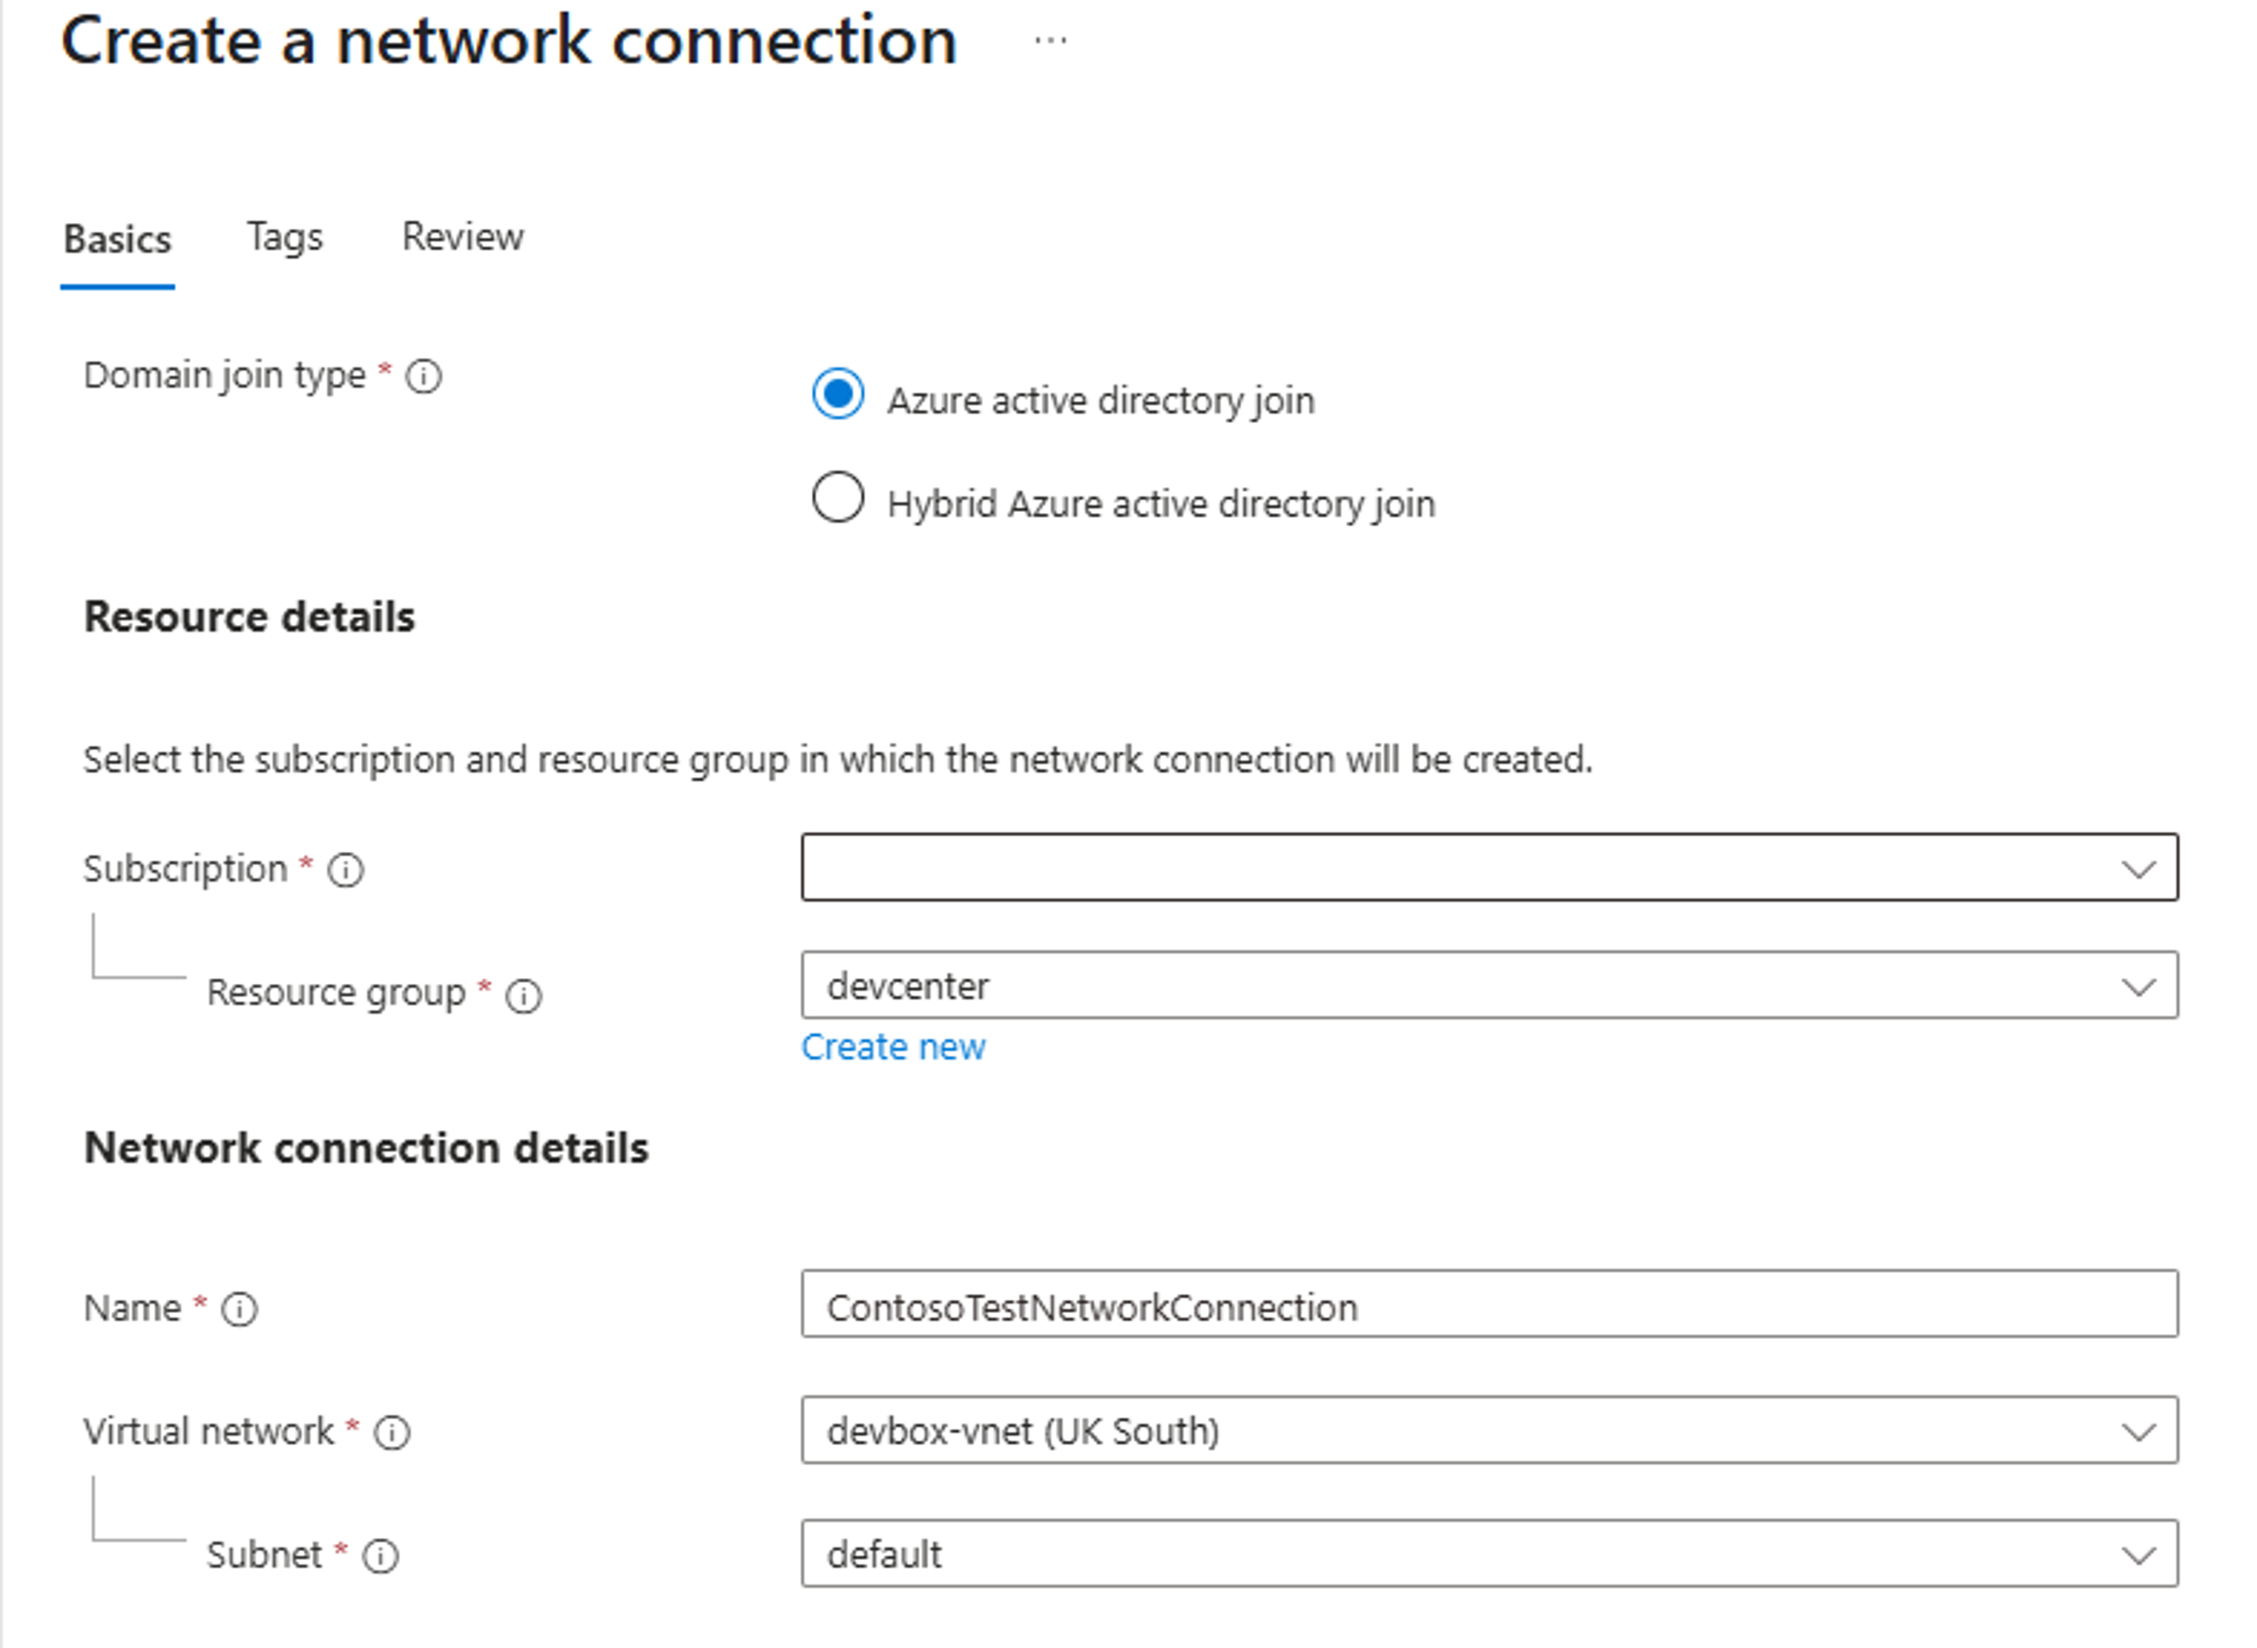Click the Subscription info icon

point(346,870)
